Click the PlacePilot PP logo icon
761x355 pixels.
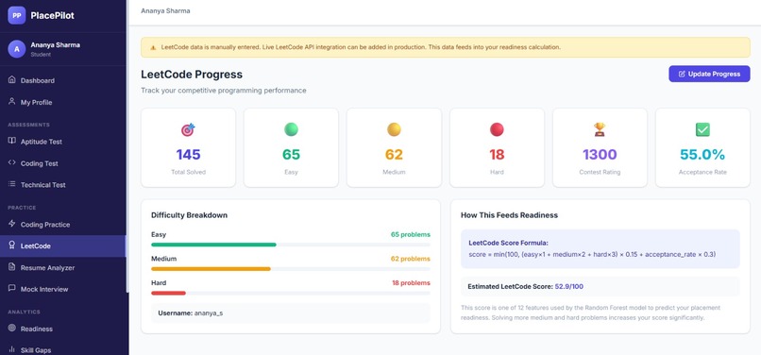16,15
